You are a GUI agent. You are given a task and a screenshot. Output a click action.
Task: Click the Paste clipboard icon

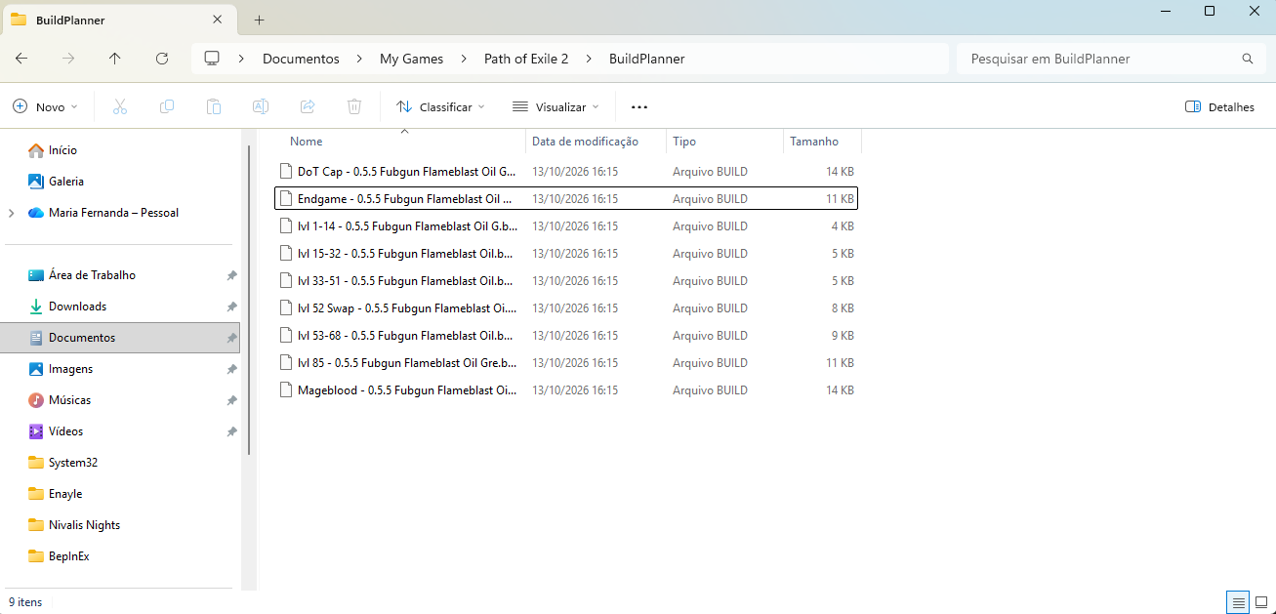[214, 106]
